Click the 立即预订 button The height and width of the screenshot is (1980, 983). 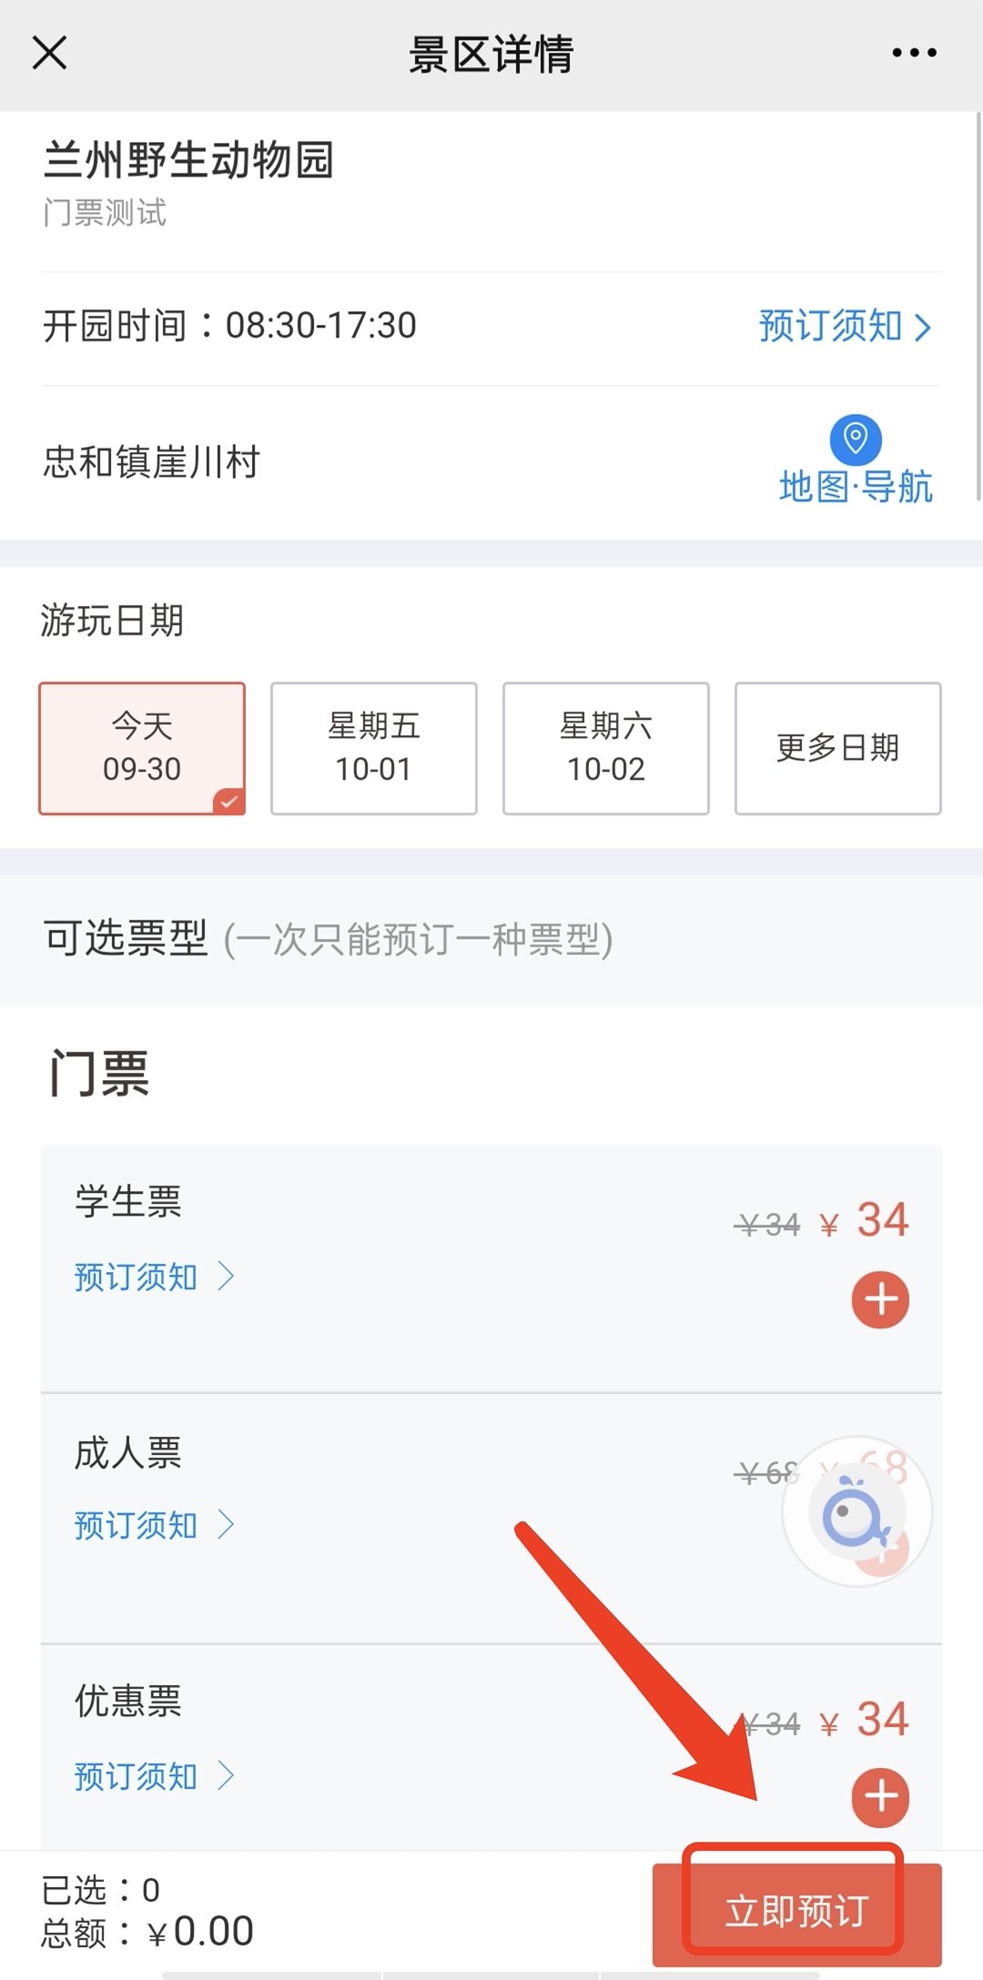point(796,1911)
